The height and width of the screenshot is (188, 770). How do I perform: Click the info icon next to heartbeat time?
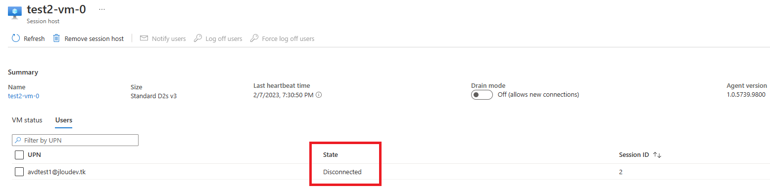click(319, 95)
